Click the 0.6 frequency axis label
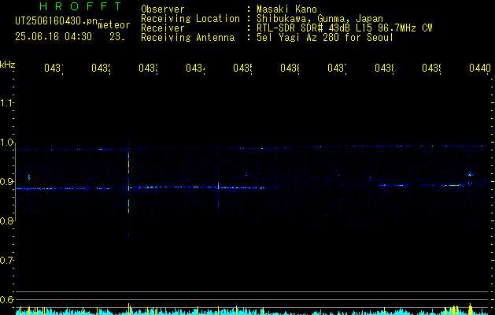The height and width of the screenshot is (315, 495). point(6,299)
